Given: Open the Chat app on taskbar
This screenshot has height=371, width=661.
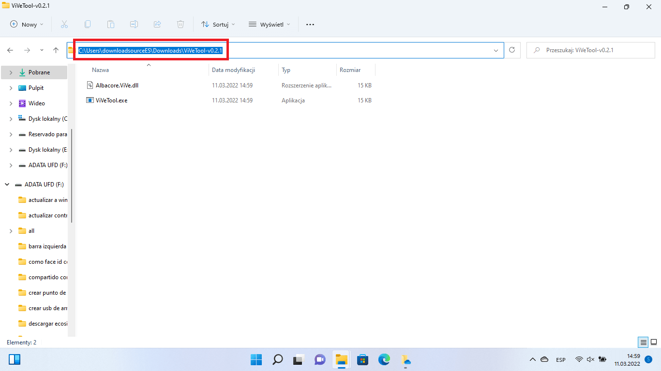Looking at the screenshot, I should [320, 359].
